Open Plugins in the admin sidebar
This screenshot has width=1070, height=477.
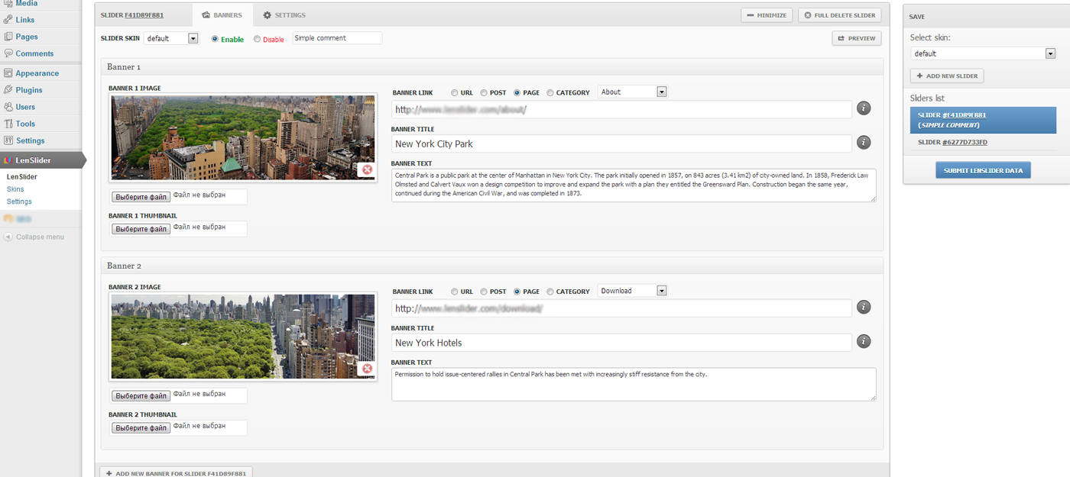click(x=29, y=90)
